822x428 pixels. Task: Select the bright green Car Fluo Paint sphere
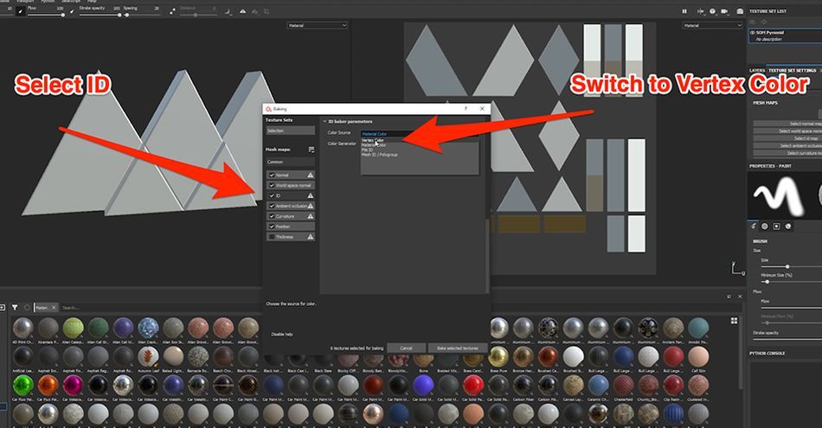point(22,385)
